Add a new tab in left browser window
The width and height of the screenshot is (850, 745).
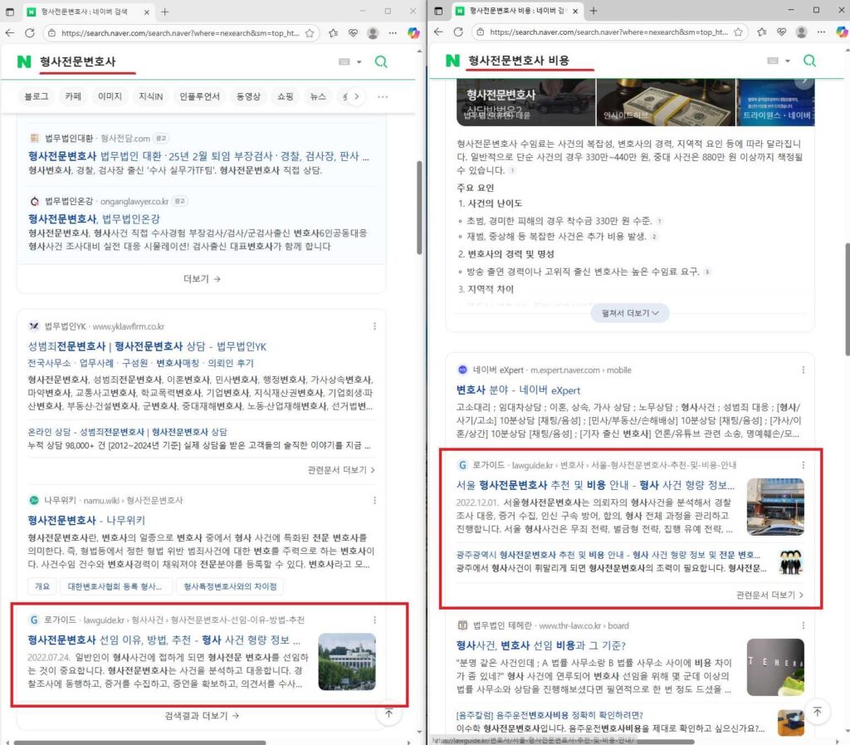coord(165,12)
